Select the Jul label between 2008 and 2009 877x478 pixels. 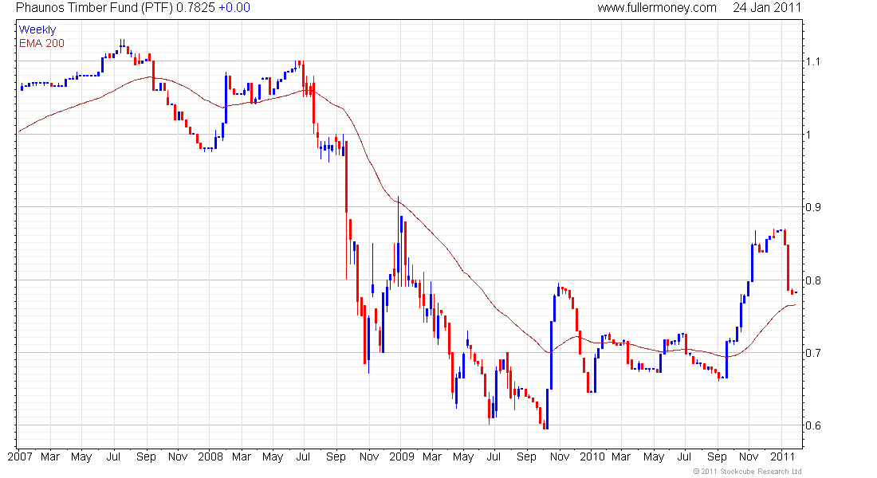[303, 456]
